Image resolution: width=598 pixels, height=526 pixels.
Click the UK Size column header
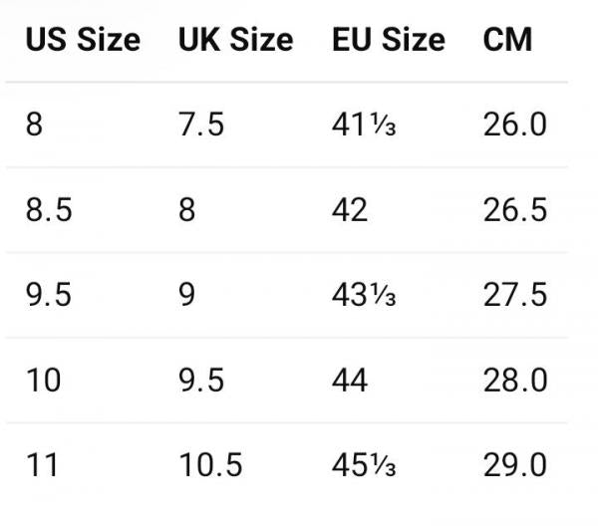pyautogui.click(x=235, y=40)
